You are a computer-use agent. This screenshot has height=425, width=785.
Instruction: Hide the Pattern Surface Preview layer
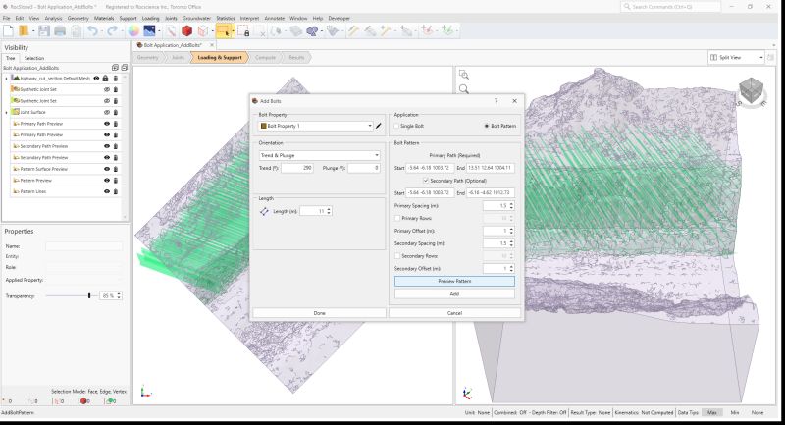[x=107, y=169]
